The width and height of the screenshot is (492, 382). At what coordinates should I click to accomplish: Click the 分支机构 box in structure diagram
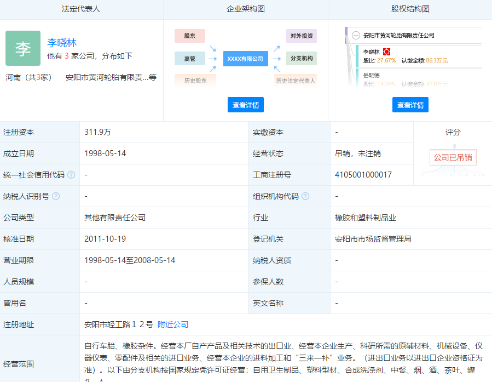(x=302, y=59)
